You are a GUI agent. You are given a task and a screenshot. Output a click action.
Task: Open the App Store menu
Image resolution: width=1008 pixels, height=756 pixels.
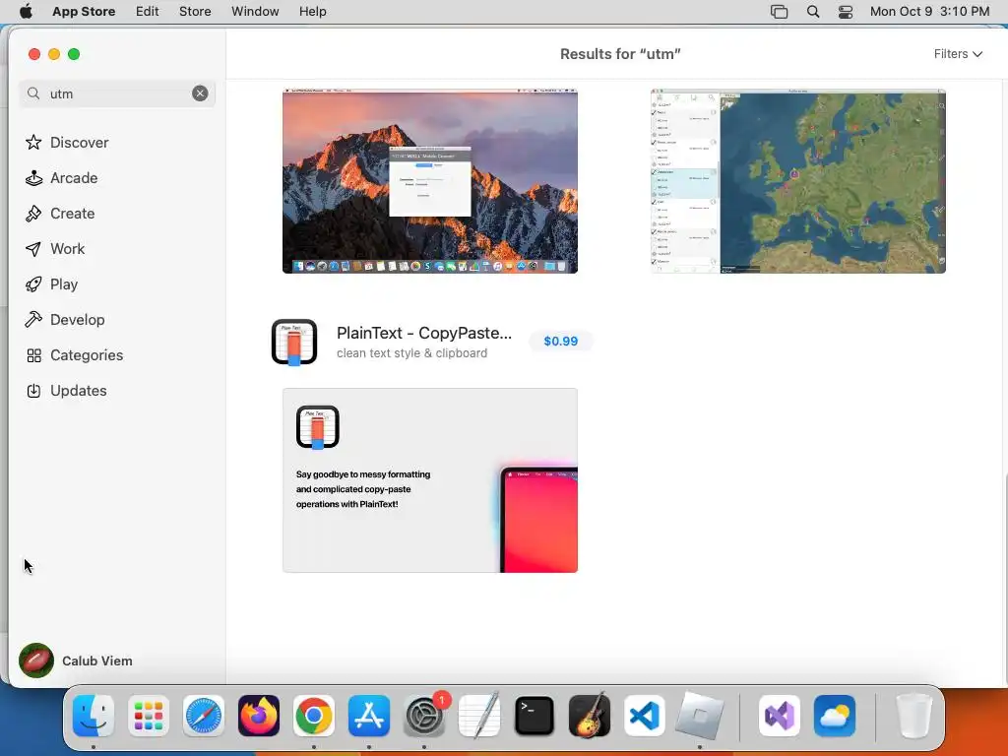pos(84,12)
